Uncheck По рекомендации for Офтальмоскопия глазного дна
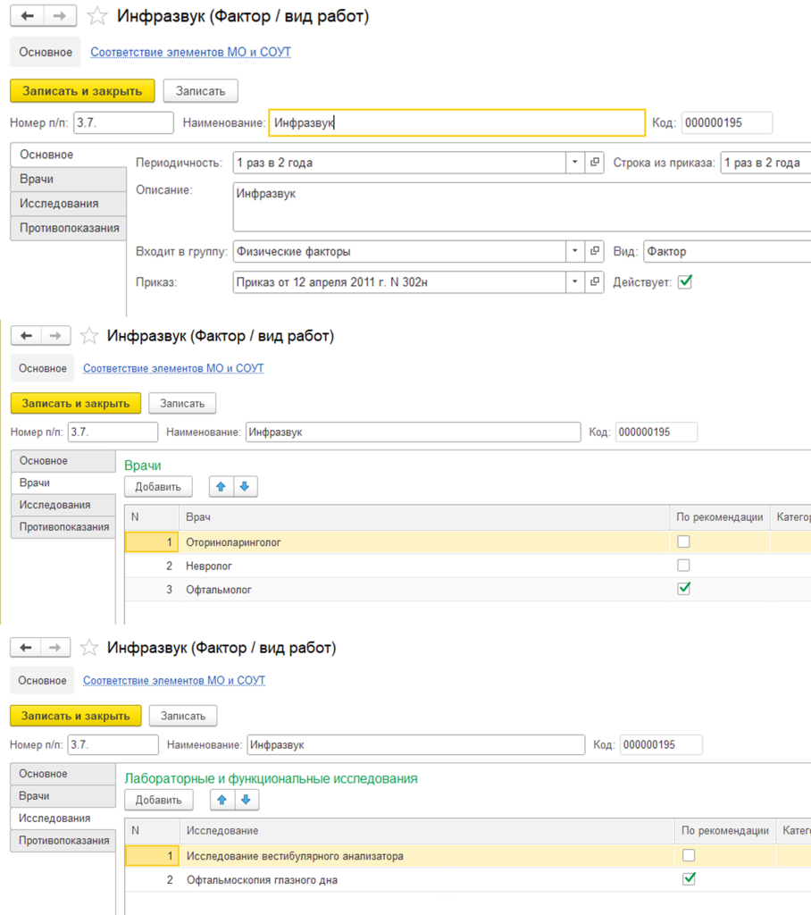 [689, 879]
